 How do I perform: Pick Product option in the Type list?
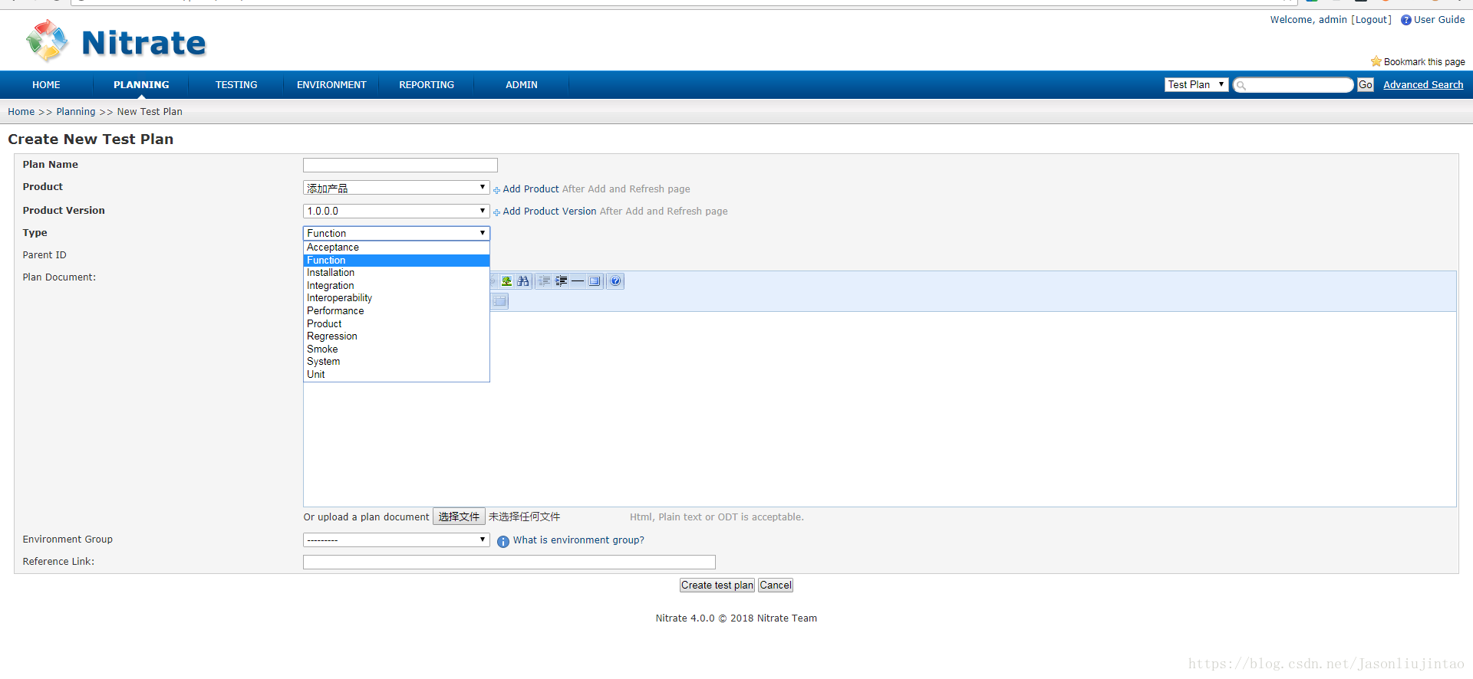[x=396, y=324]
